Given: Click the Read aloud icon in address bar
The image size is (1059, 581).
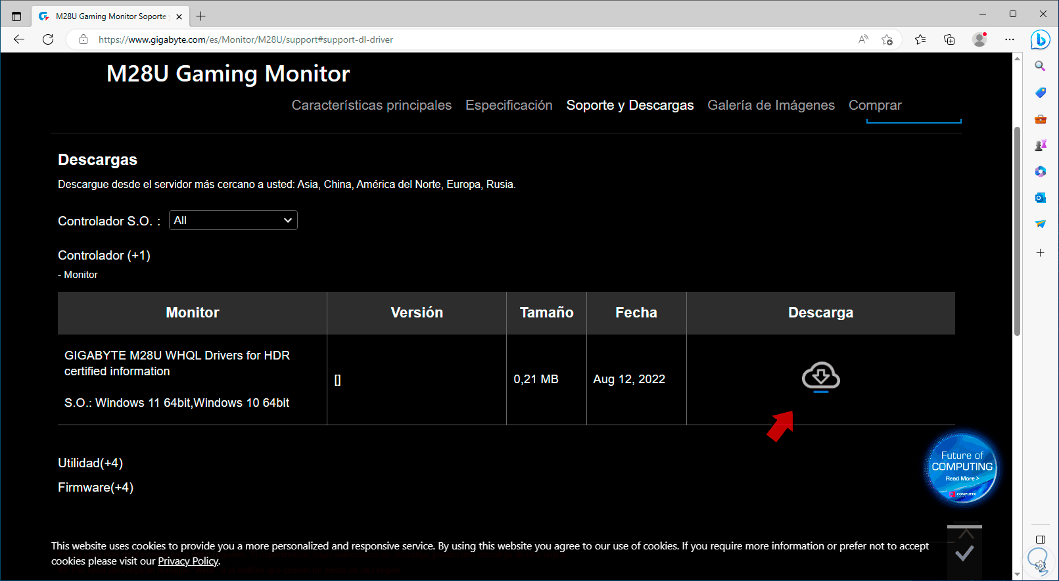Looking at the screenshot, I should point(863,39).
